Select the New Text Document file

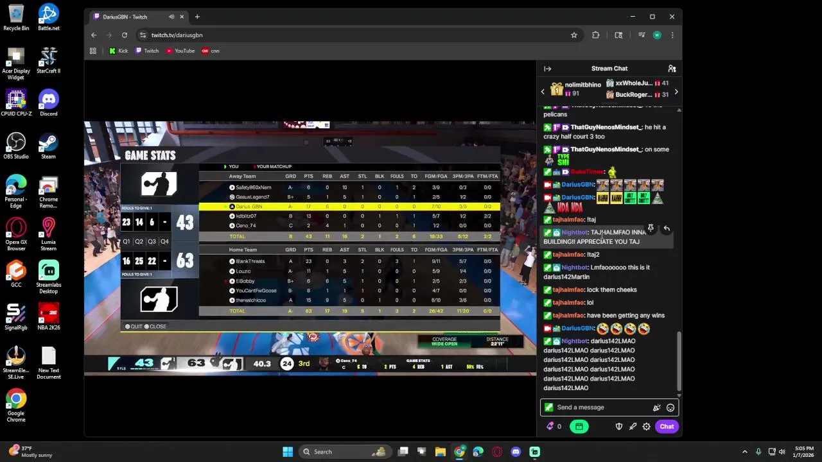(x=48, y=363)
